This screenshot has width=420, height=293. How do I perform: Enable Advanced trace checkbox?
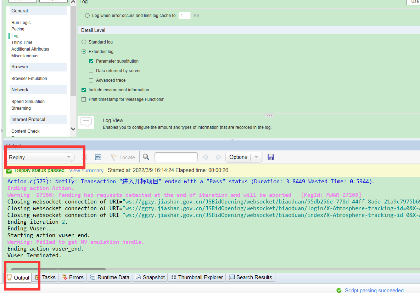pos(91,80)
